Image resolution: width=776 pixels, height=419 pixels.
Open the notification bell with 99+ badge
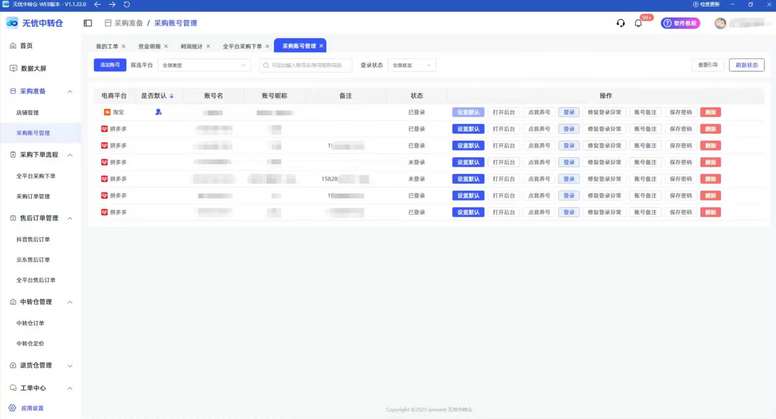coord(638,23)
